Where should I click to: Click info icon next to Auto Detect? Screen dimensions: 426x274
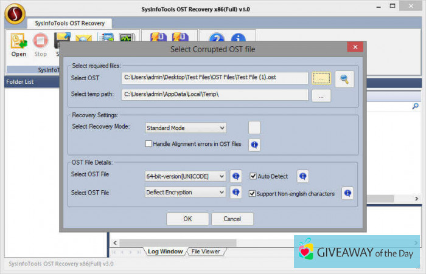click(302, 176)
